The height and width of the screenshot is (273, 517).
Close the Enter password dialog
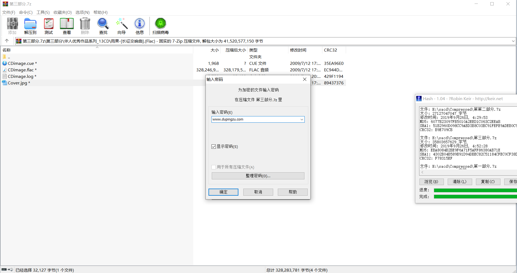305,79
